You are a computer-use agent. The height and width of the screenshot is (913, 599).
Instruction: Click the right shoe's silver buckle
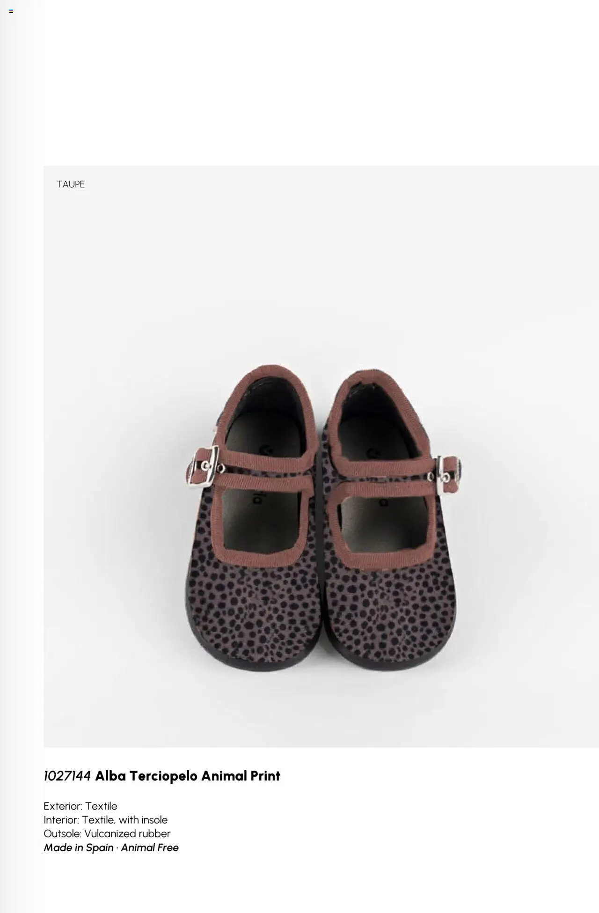[449, 474]
